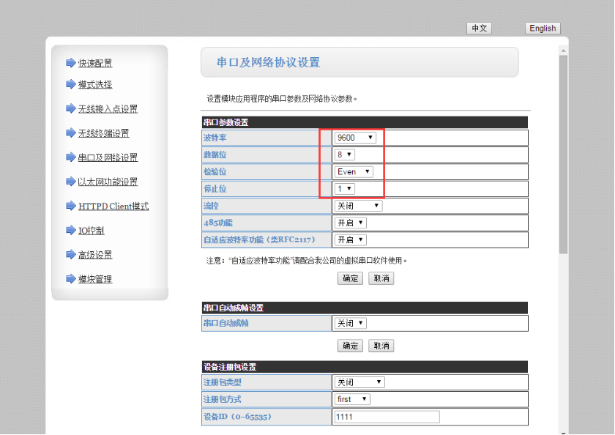
Task: Expand the 检验位 parity dropdown showing Even
Action: (354, 172)
